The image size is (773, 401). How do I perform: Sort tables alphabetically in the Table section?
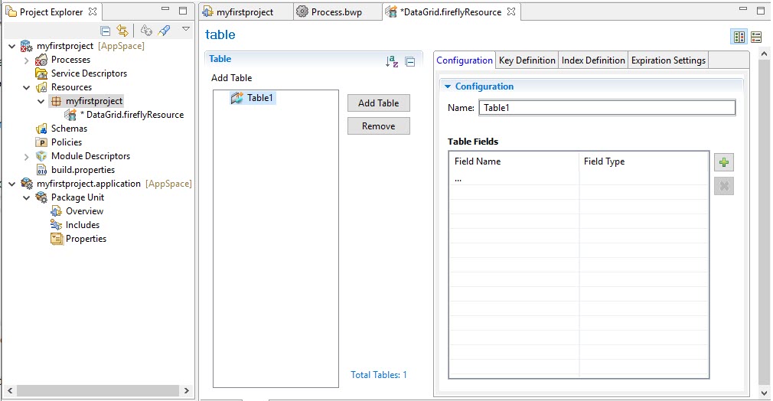392,62
